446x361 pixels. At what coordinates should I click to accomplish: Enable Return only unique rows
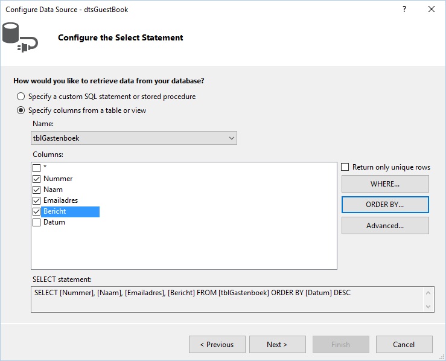click(x=345, y=167)
